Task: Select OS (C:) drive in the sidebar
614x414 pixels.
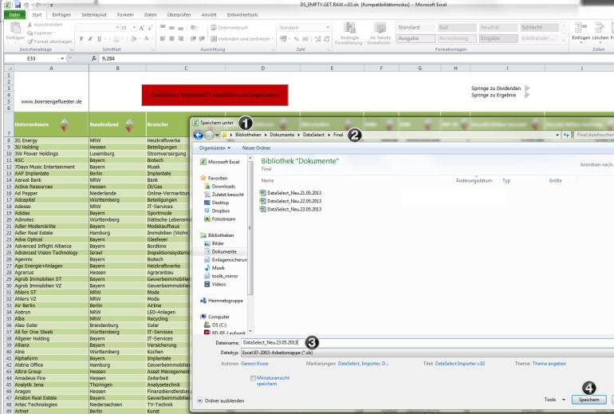Action: click(x=215, y=325)
